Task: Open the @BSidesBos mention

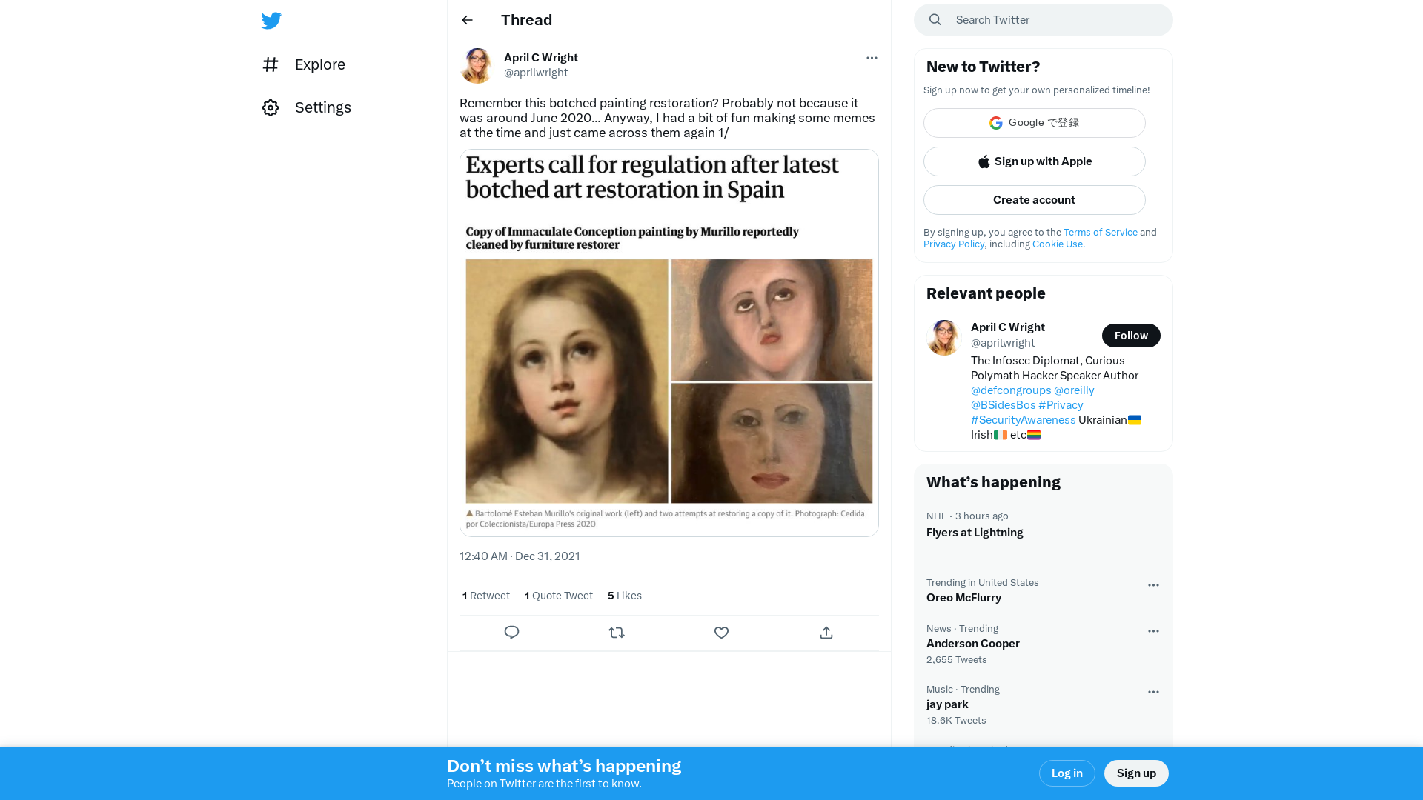Action: click(x=1004, y=405)
